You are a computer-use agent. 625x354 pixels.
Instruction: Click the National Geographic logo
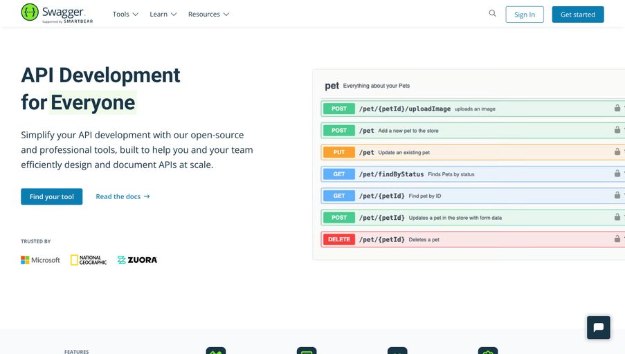89,260
